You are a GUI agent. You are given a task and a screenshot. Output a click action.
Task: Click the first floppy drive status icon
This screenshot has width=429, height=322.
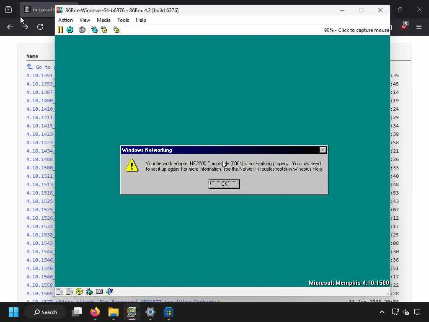(x=59, y=292)
